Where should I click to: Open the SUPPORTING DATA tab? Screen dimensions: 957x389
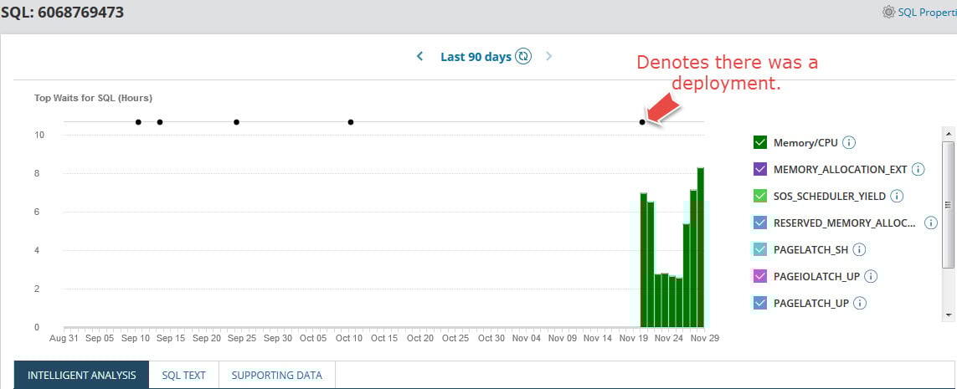coord(276,375)
